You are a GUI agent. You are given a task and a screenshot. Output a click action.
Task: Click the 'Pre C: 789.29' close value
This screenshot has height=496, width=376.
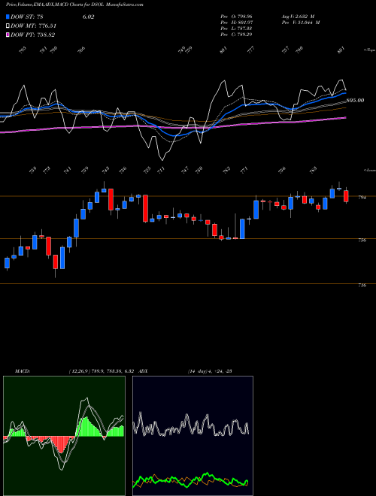[x=236, y=35]
